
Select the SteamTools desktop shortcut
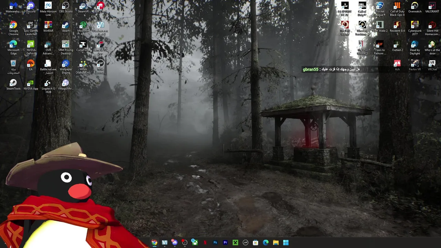click(x=13, y=85)
